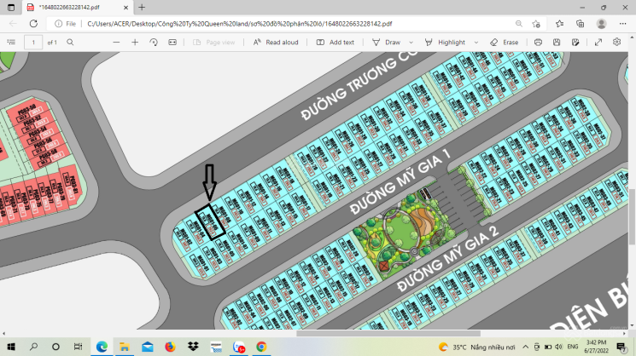Save the PDF file
This screenshot has width=636, height=356.
pyautogui.click(x=557, y=42)
